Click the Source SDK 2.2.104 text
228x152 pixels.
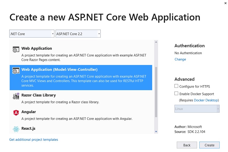pyautogui.click(x=190, y=132)
